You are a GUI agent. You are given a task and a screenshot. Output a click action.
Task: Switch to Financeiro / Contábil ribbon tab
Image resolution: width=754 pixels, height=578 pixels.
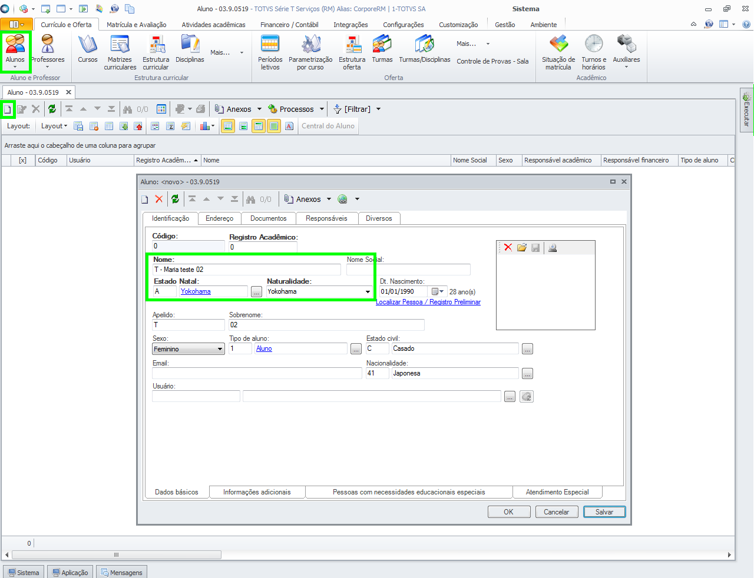pos(289,25)
